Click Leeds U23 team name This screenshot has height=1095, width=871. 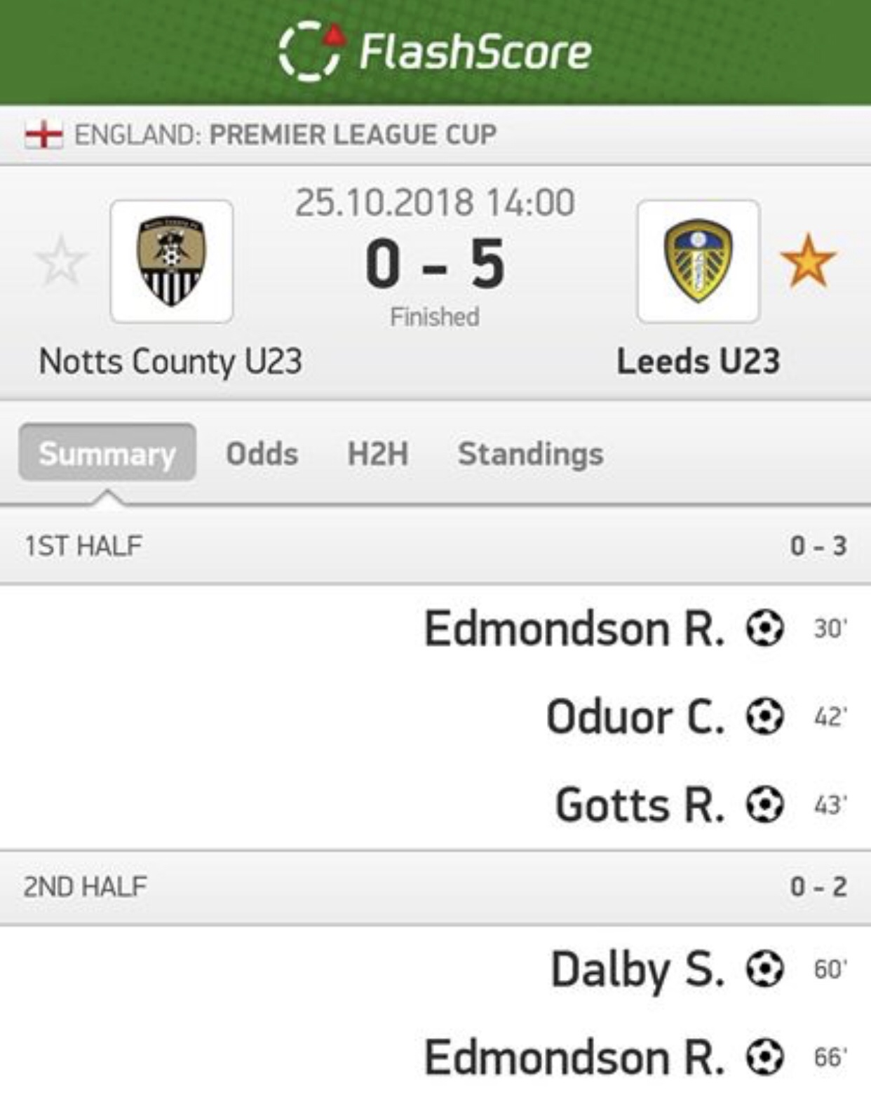point(698,361)
